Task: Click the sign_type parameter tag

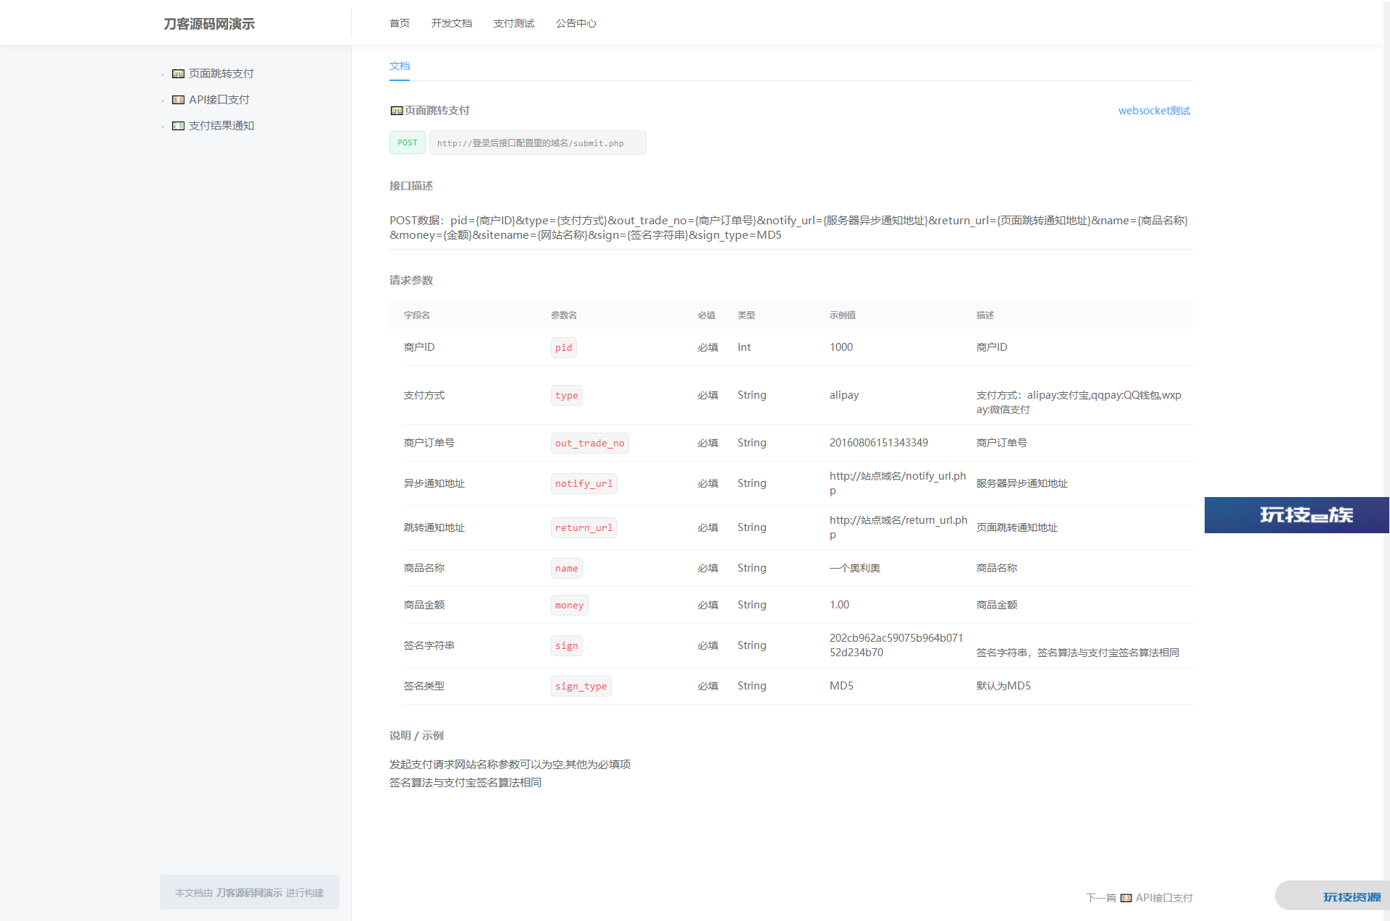Action: point(581,687)
